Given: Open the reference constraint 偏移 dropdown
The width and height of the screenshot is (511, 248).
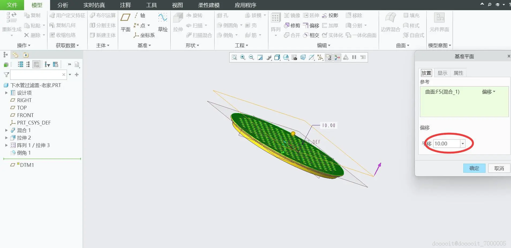Looking at the screenshot, I should (x=489, y=92).
